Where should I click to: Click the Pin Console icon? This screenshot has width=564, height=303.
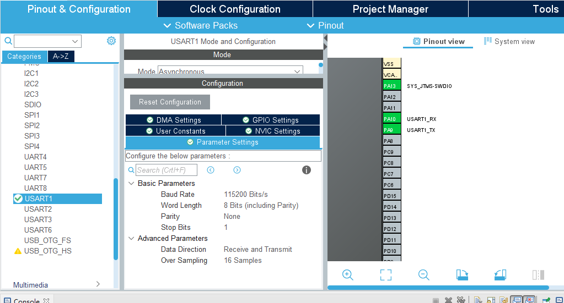pyautogui.click(x=546, y=300)
